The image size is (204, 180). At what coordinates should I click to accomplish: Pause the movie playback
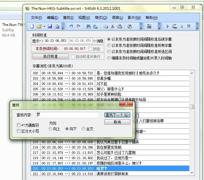182,27
